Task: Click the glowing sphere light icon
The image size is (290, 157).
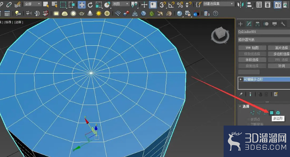Action: point(73,14)
